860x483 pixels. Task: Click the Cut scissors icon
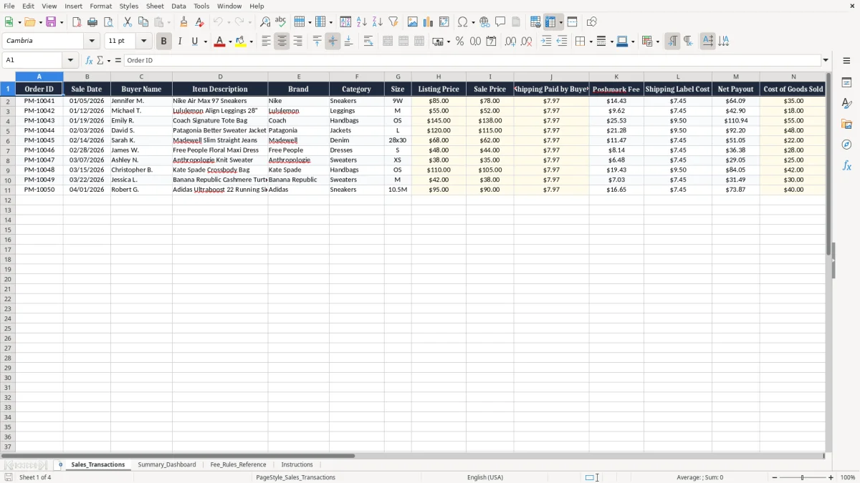128,22
